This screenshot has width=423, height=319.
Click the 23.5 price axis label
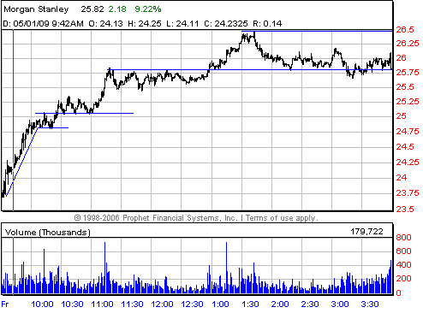pyautogui.click(x=404, y=210)
